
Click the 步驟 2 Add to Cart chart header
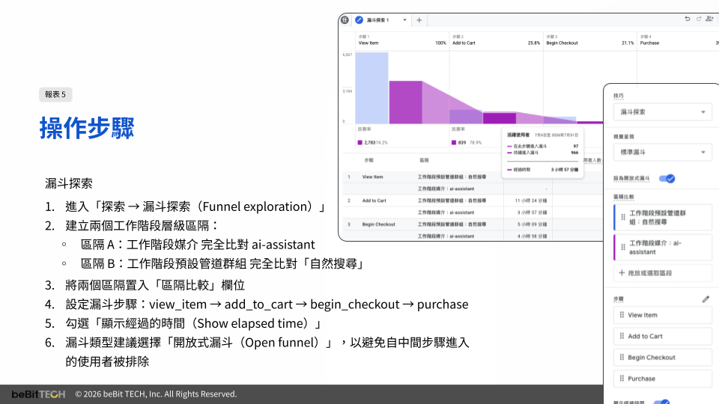coord(496,40)
